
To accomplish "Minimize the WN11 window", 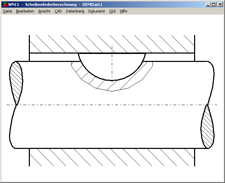I will [208, 5].
